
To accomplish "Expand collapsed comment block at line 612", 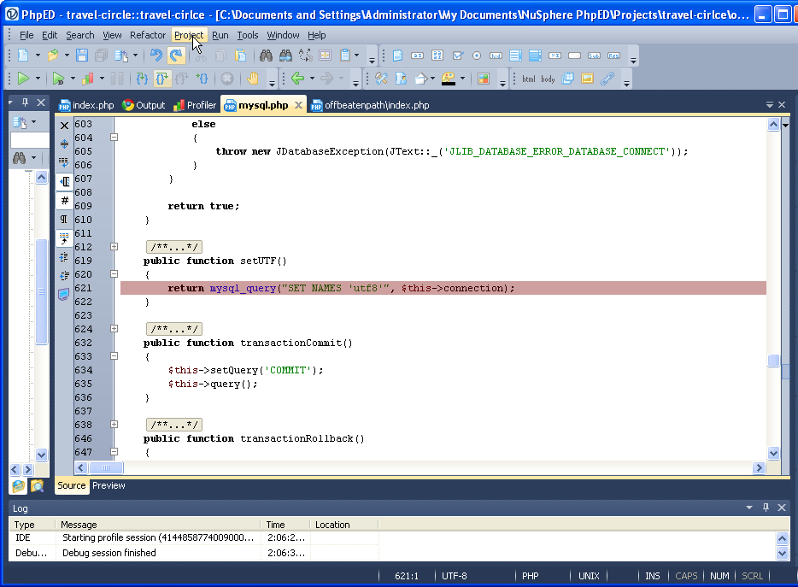I will (x=114, y=247).
